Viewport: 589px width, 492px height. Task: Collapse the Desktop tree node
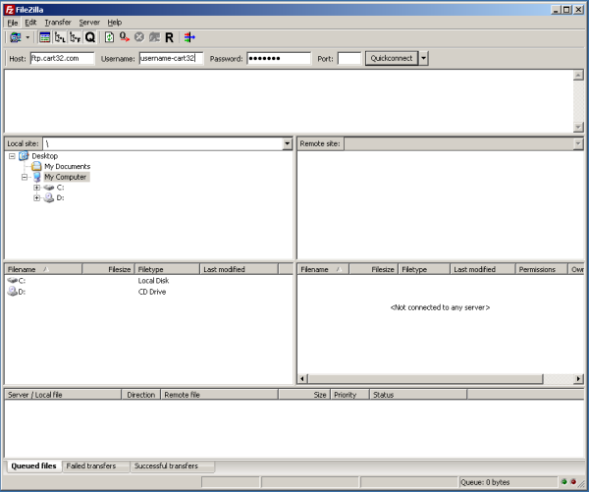click(12, 156)
